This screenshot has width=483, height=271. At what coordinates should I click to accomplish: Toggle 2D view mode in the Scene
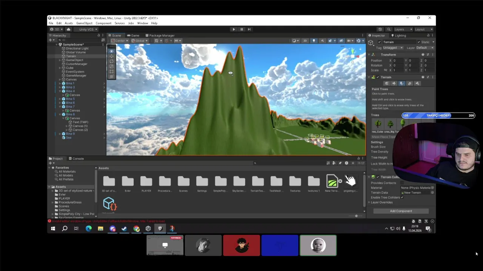pyautogui.click(x=305, y=41)
